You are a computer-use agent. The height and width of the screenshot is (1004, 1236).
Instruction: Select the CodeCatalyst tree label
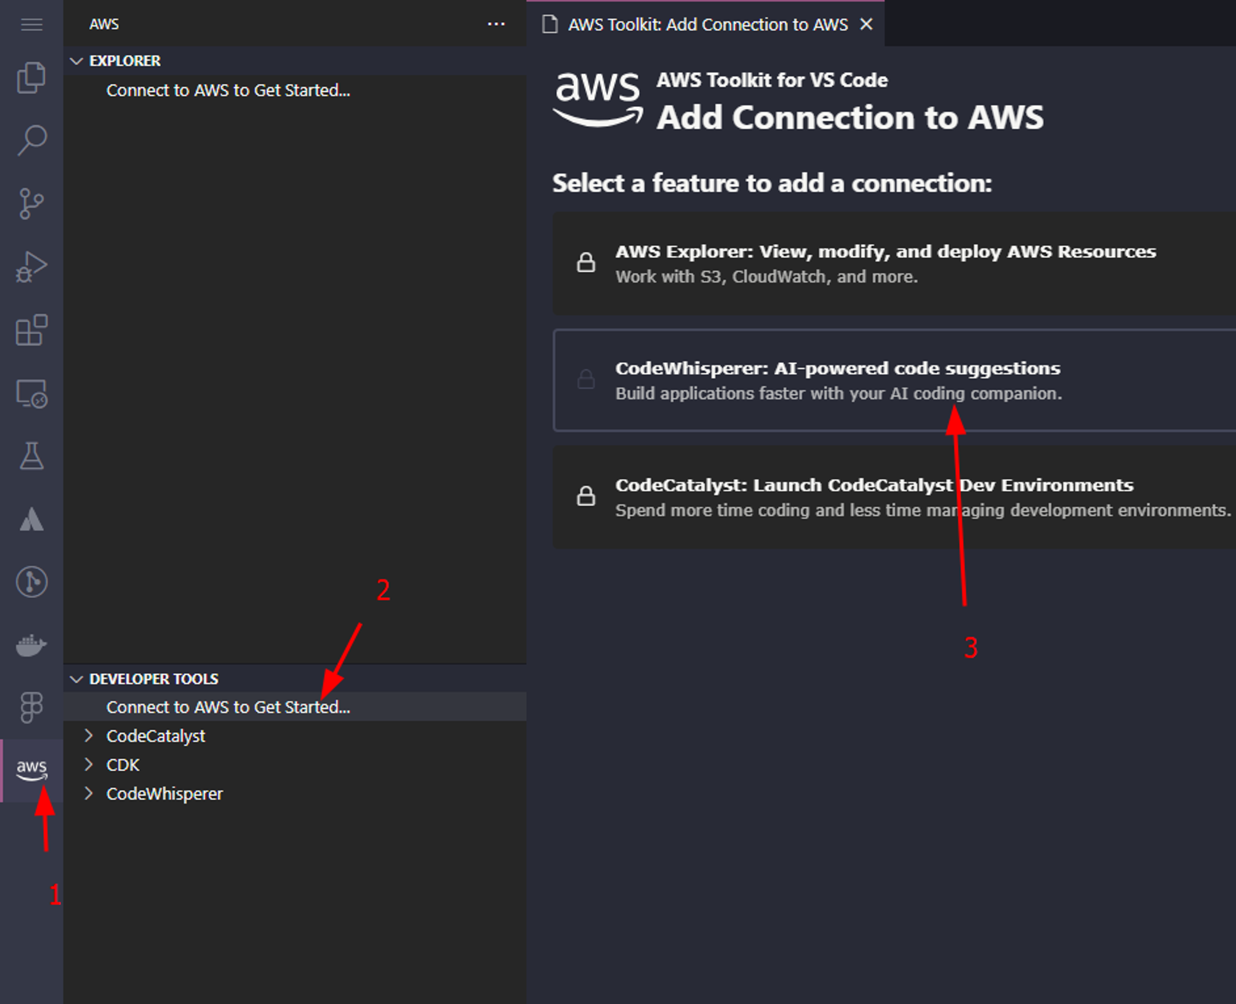[x=156, y=736]
